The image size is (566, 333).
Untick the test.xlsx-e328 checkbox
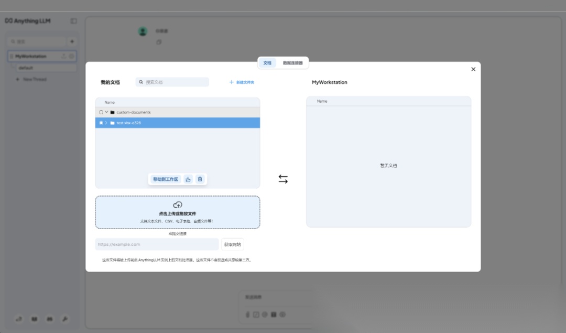coord(101,123)
